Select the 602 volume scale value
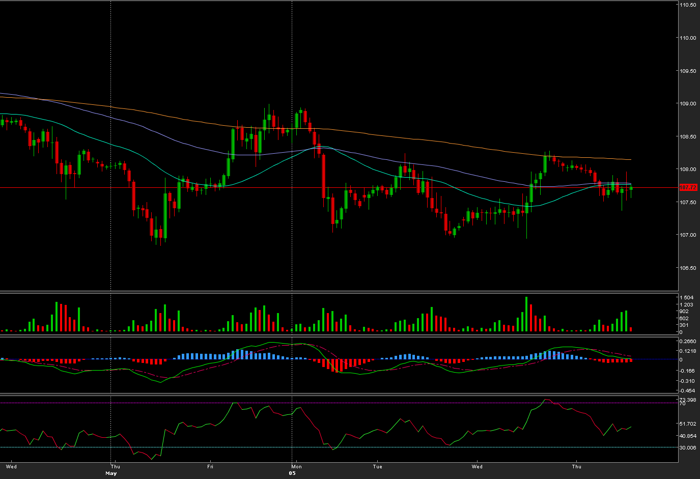The height and width of the screenshot is (479, 700). 684,319
